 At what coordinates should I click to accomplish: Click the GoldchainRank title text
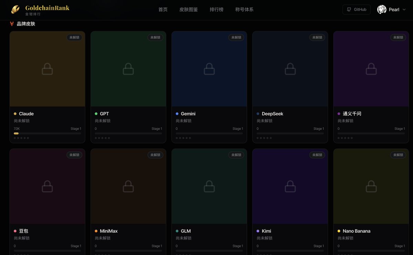click(x=47, y=8)
